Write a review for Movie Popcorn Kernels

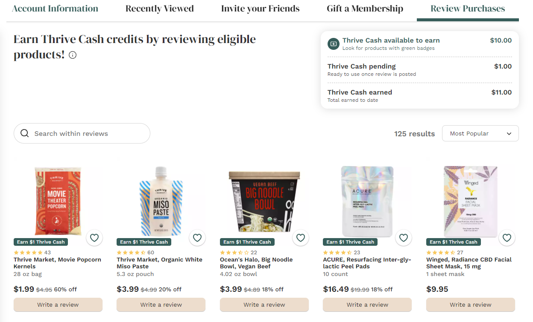58,305
